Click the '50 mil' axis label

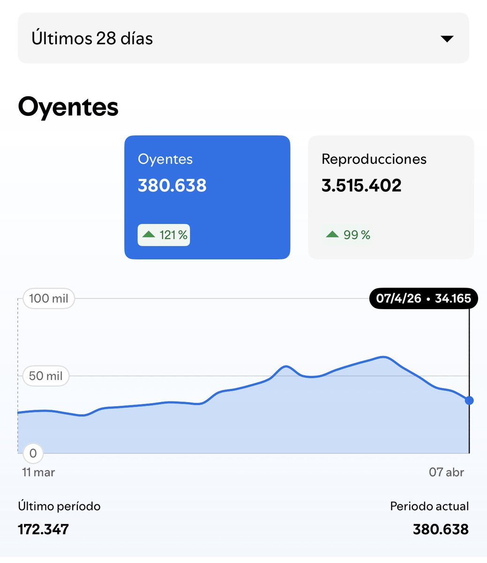pyautogui.click(x=46, y=376)
